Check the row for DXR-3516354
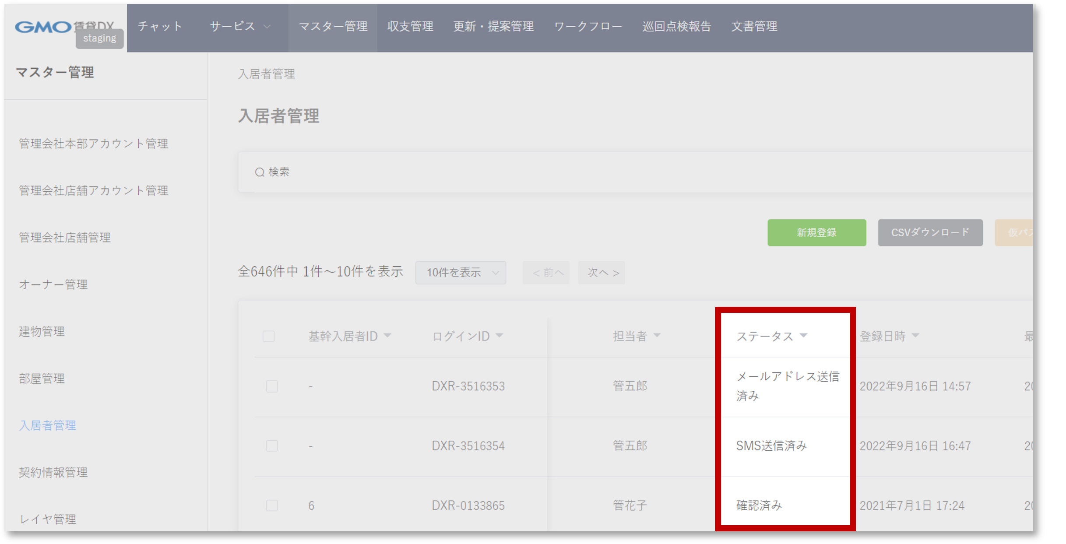This screenshot has width=1066, height=544. (x=271, y=446)
